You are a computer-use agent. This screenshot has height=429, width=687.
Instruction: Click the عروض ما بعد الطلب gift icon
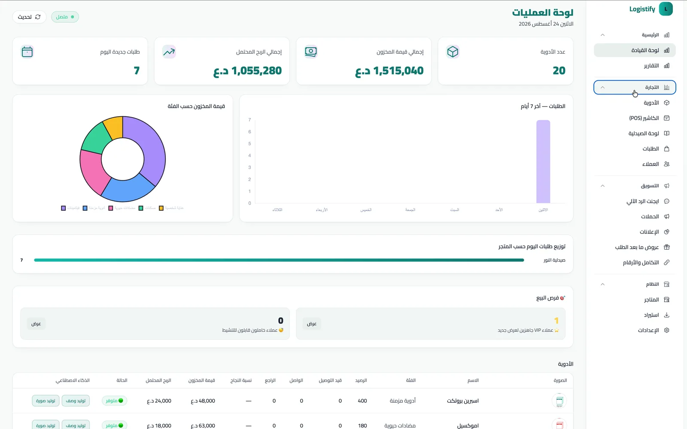coord(666,247)
